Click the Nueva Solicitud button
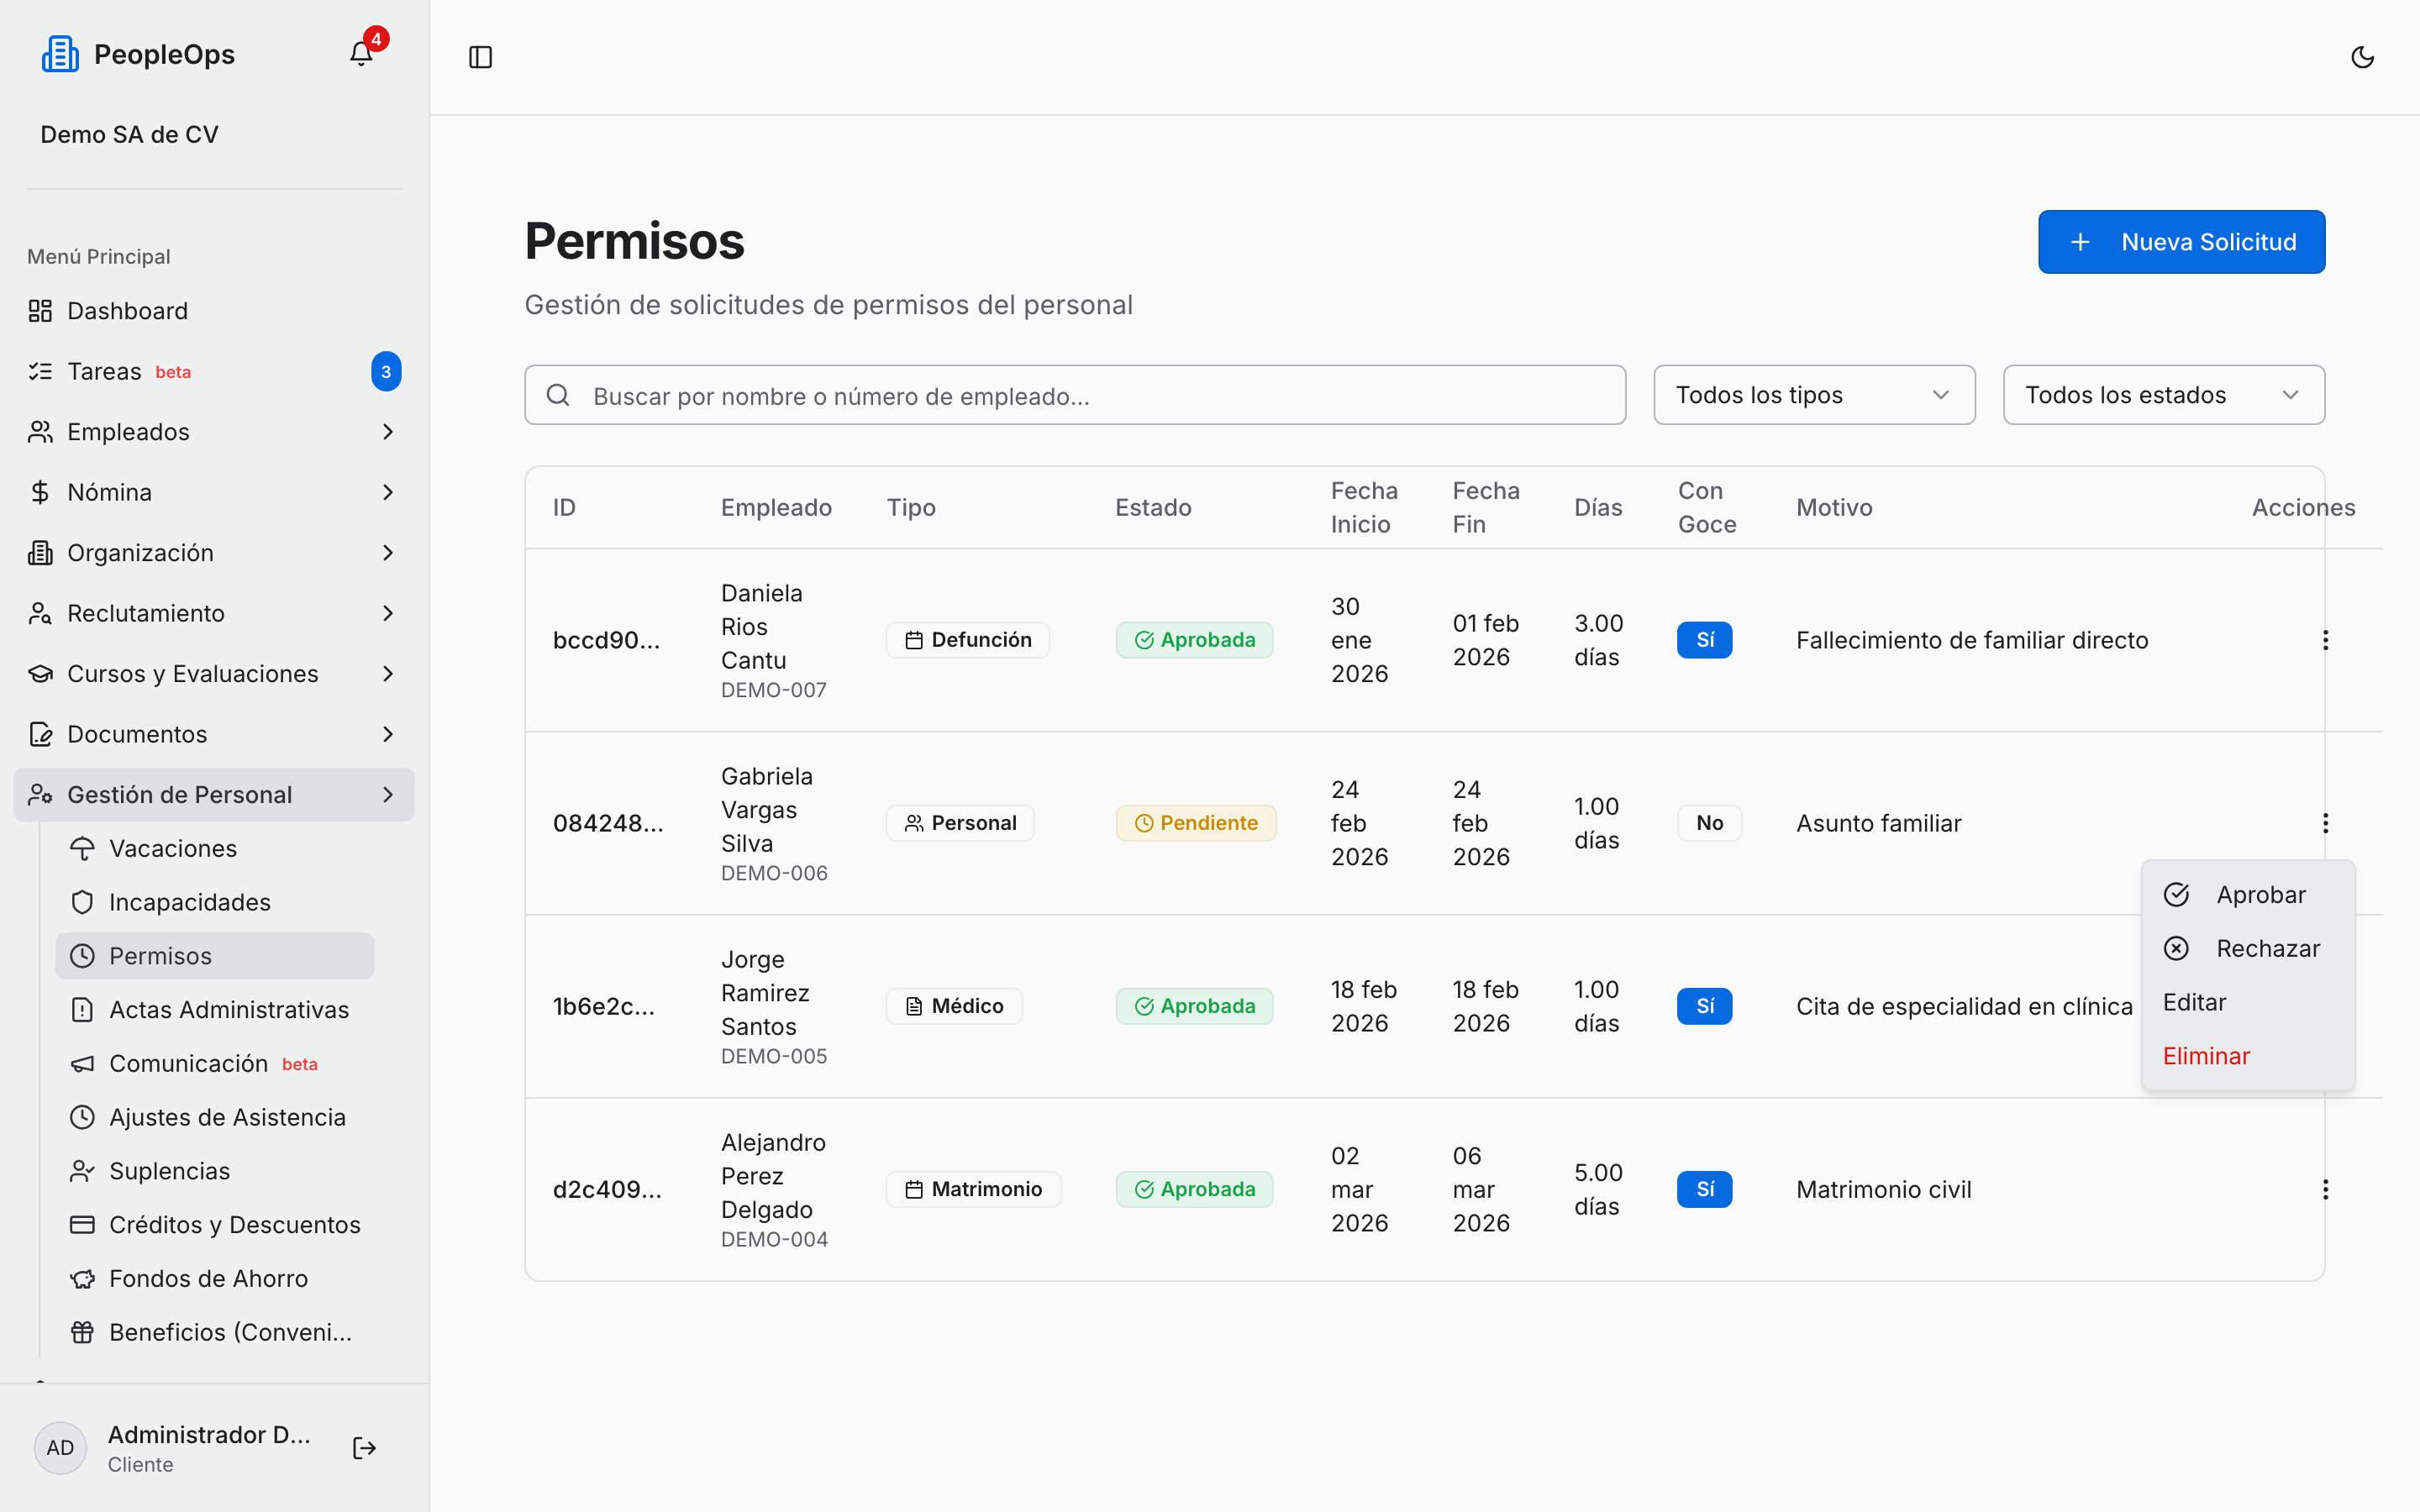Viewport: 2420px width, 1512px height. [2181, 242]
